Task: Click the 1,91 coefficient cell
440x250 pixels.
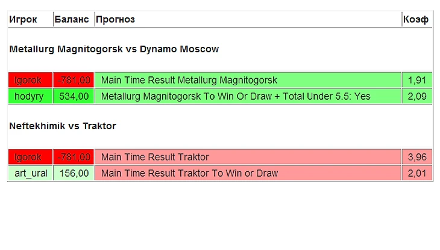Action: (417, 80)
